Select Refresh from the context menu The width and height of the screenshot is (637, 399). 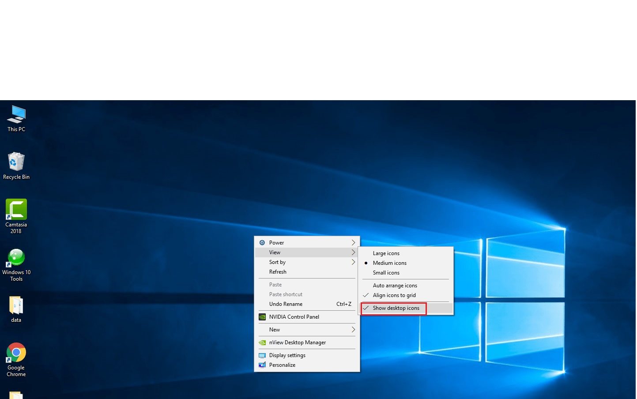pyautogui.click(x=278, y=271)
